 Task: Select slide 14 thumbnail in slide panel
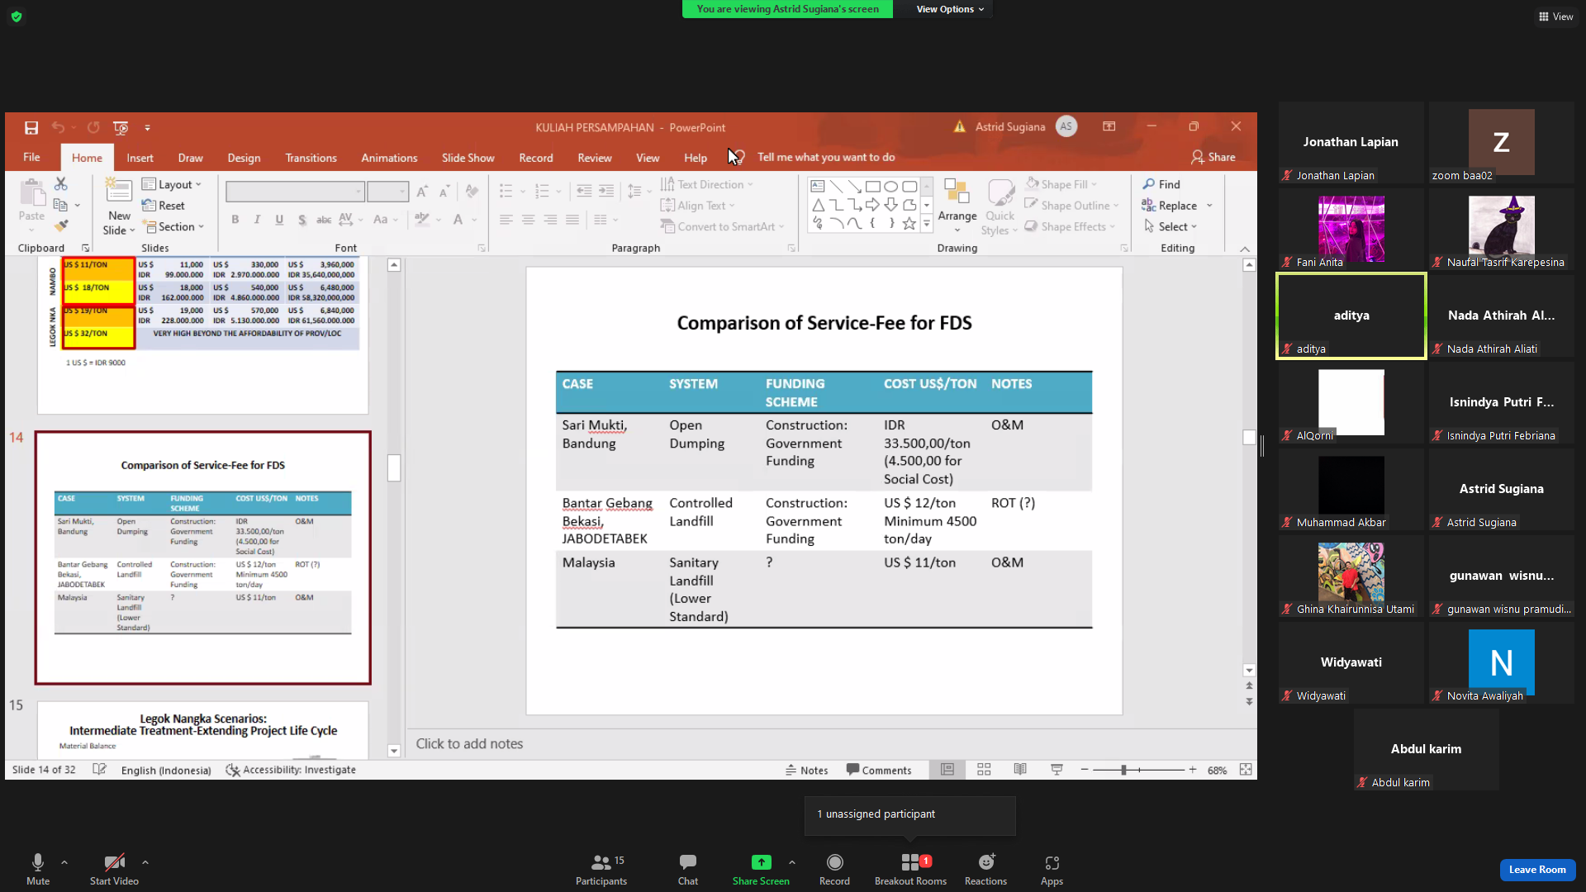click(202, 557)
